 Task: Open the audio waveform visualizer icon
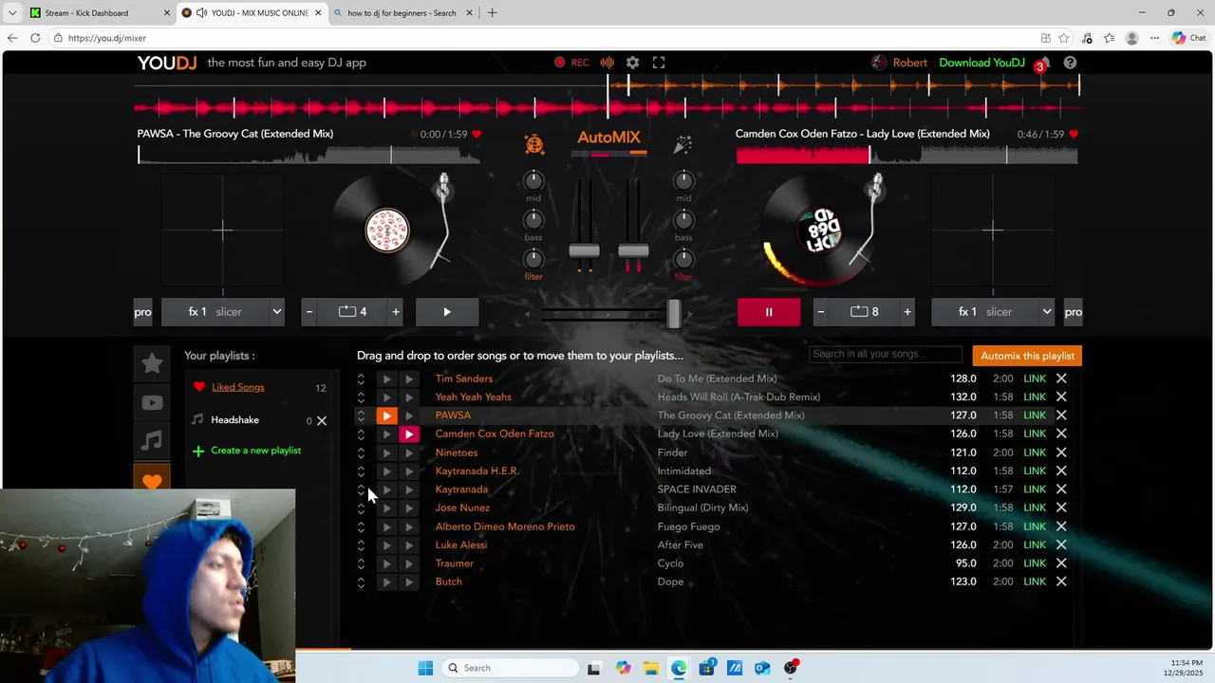607,63
